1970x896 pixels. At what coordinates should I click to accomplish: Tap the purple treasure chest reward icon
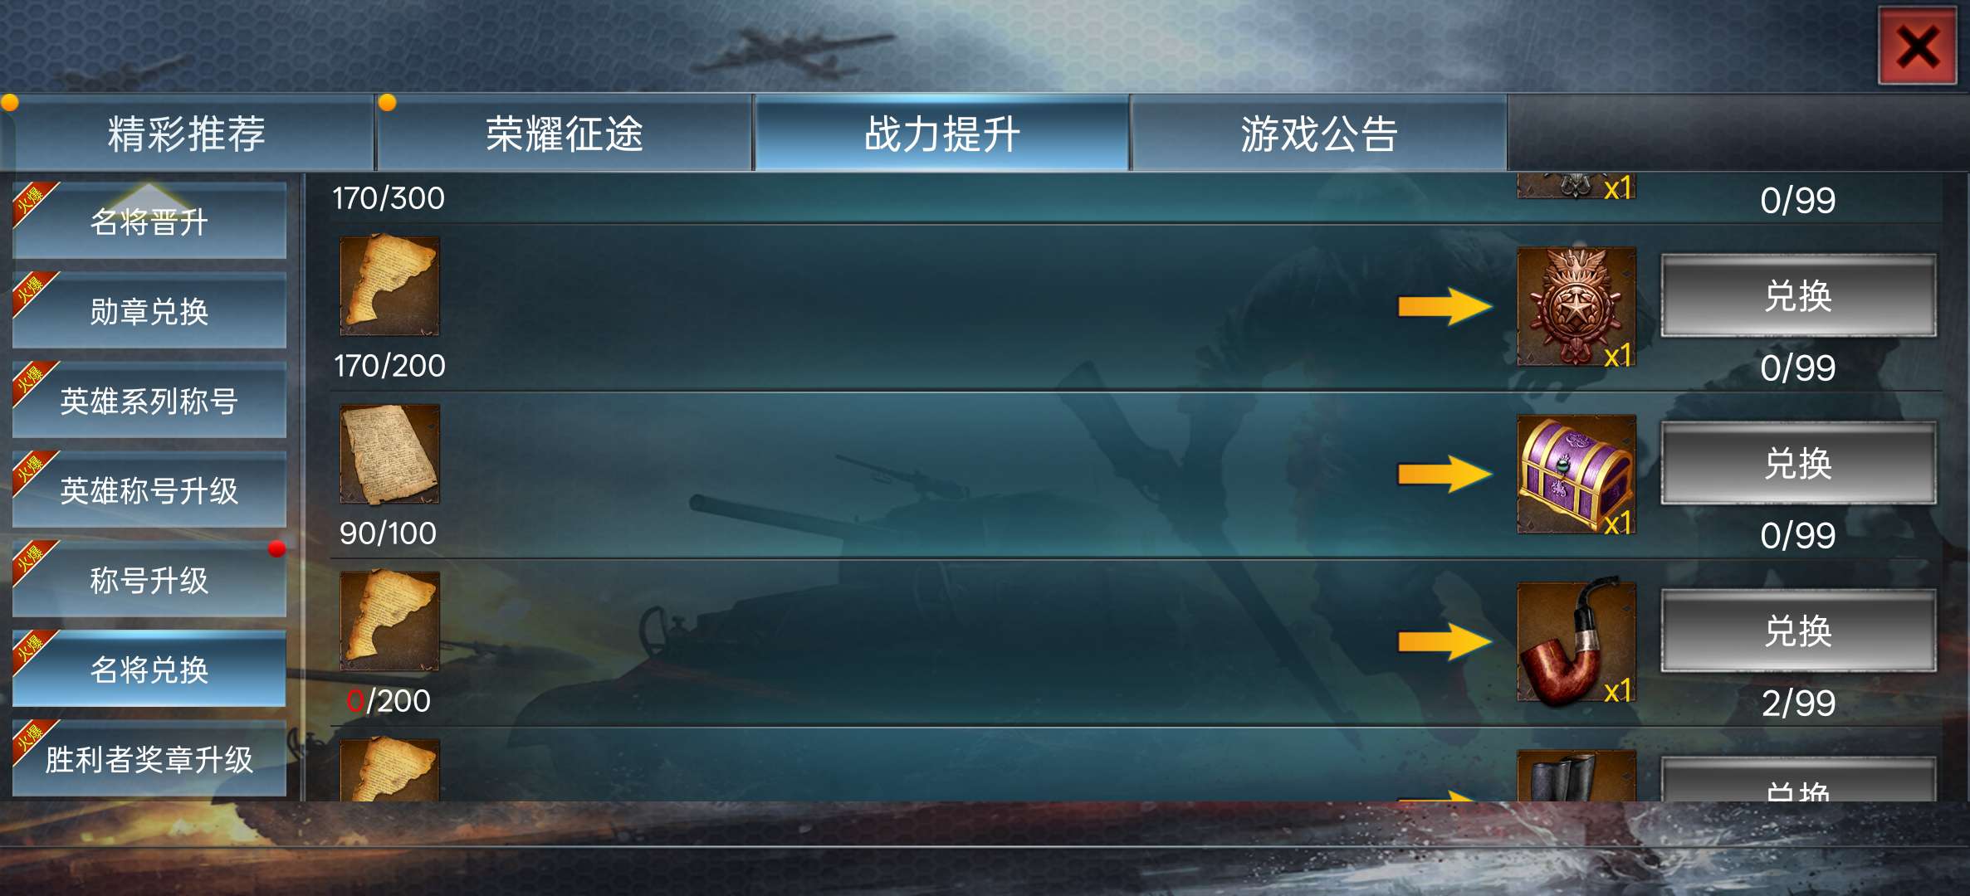tap(1576, 475)
